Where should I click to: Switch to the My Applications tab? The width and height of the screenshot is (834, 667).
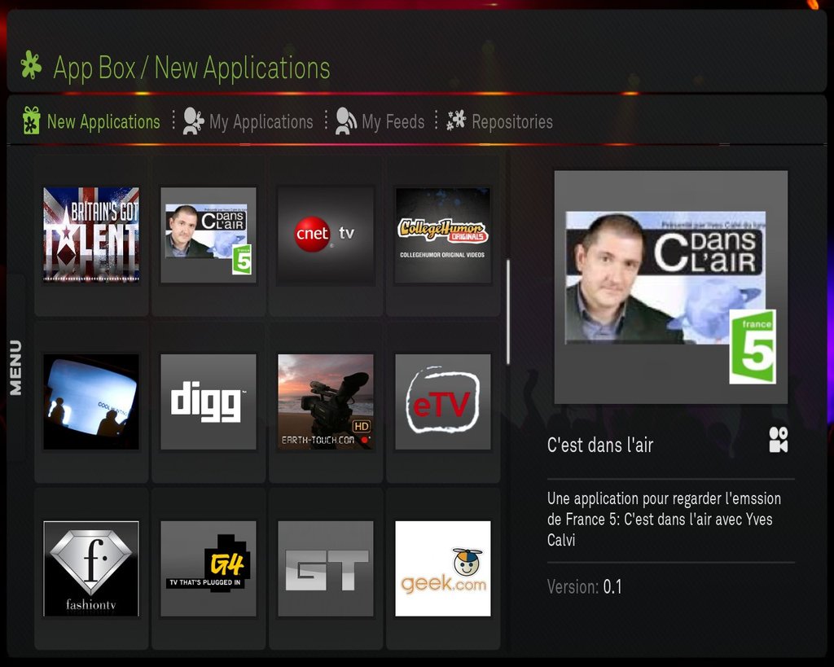(248, 121)
